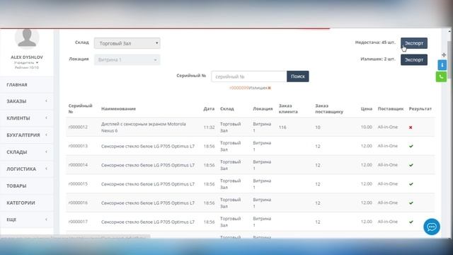Expand the КЛИЕНТЫ sidebar menu
This screenshot has width=453, height=255.
(27, 118)
